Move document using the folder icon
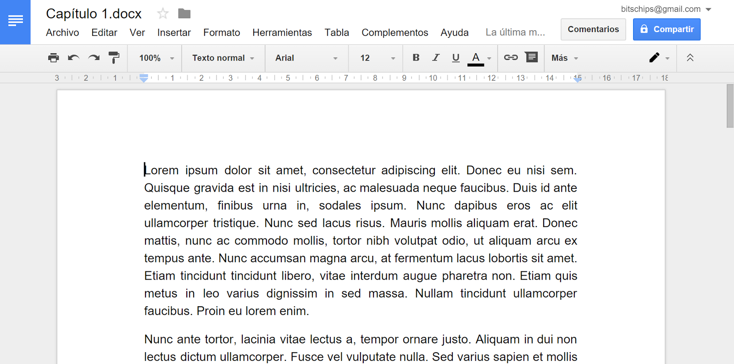This screenshot has width=734, height=364. tap(184, 14)
